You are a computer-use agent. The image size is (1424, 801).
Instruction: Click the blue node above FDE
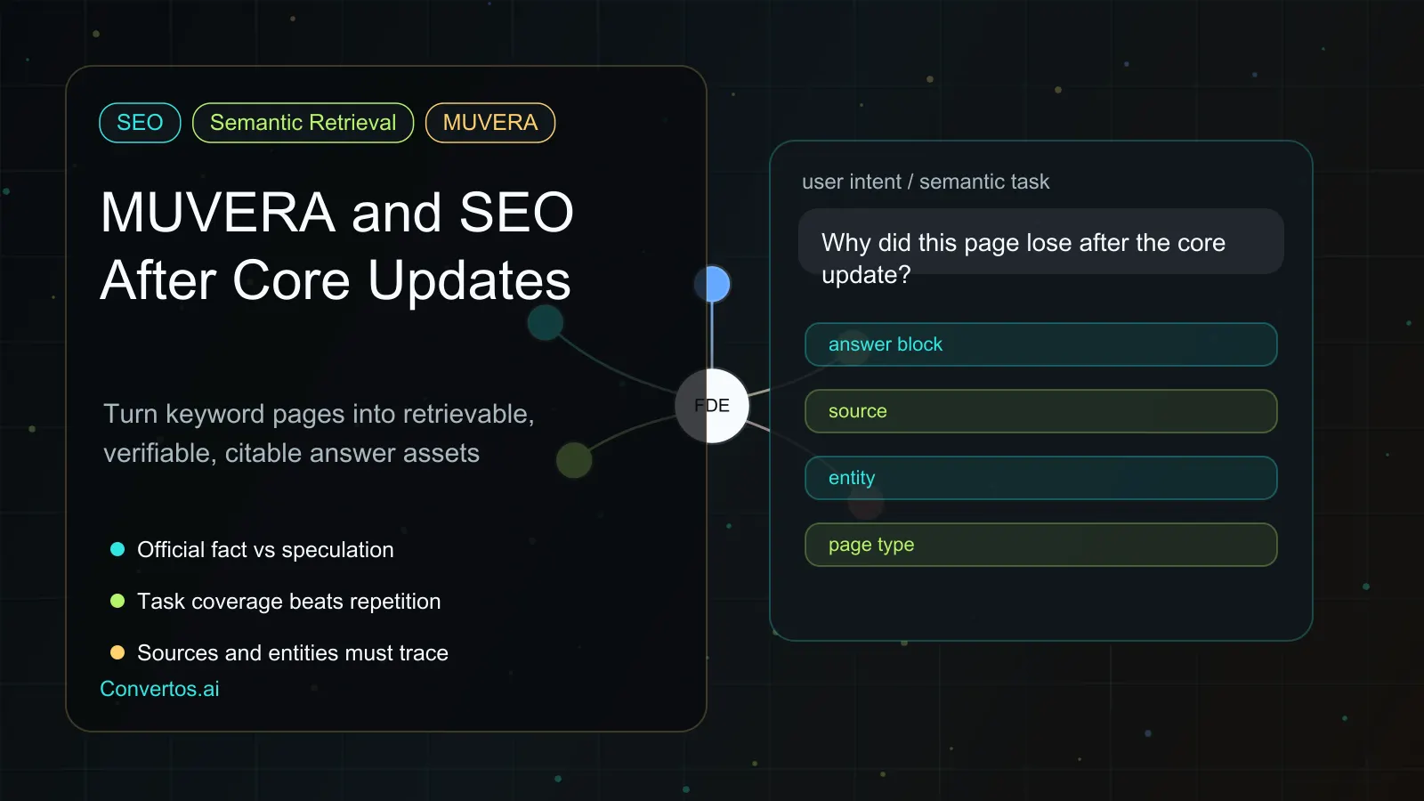pos(712,284)
